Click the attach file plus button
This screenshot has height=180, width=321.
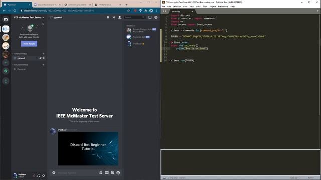(54, 173)
